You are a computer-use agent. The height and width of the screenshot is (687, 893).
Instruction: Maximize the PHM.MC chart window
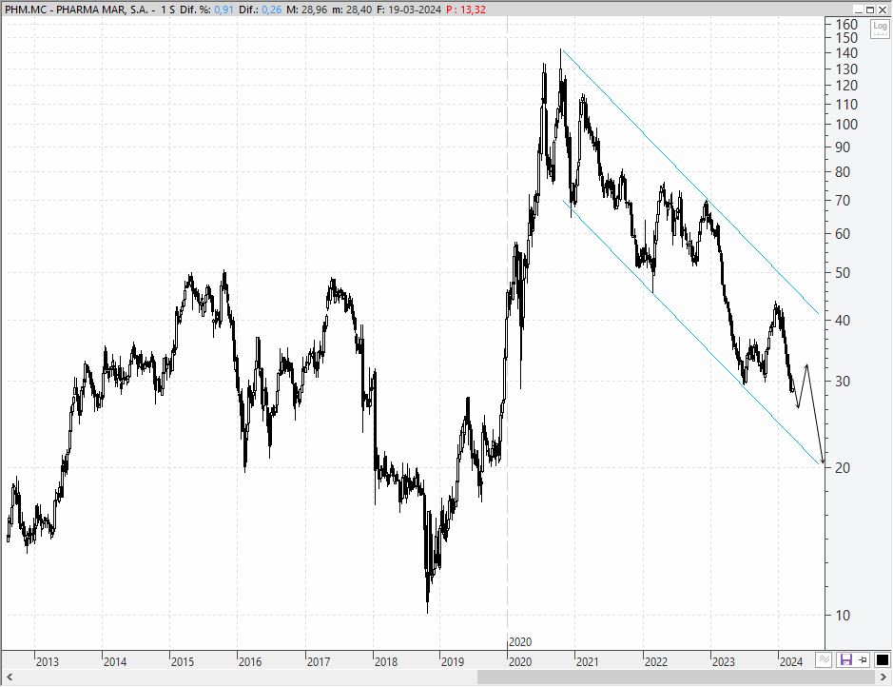tap(870, 10)
